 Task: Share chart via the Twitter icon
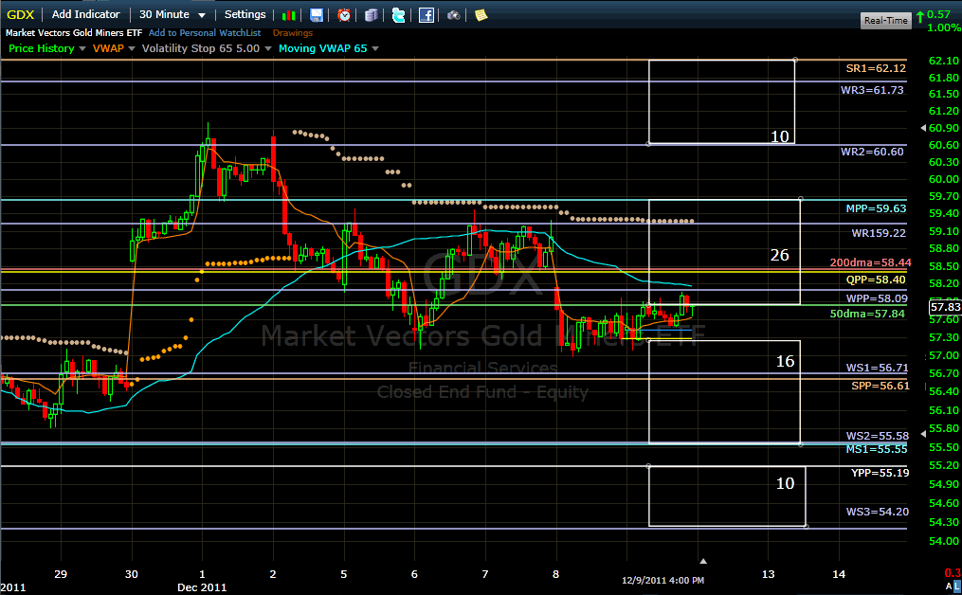[399, 15]
